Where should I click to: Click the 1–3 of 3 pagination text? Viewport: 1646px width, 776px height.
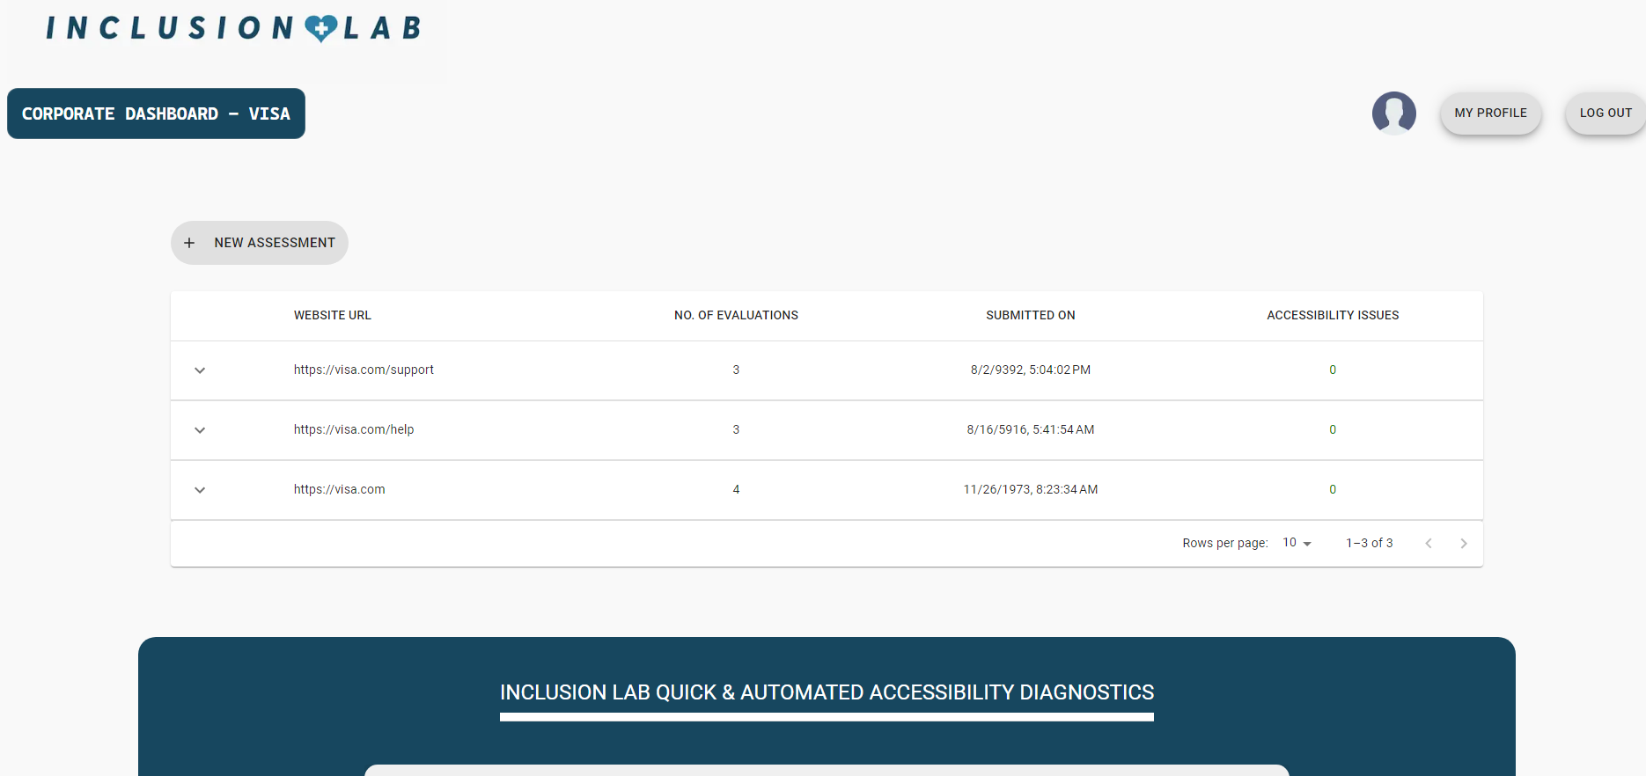1369,543
